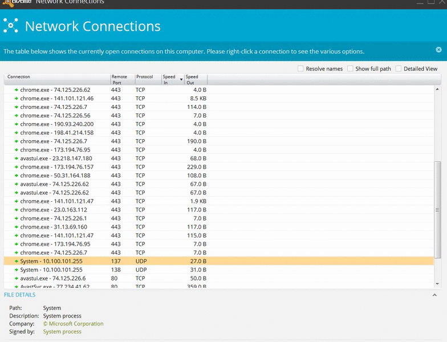Click the green arrow icon of chrome.exe 74.125.226.1

coord(16,218)
